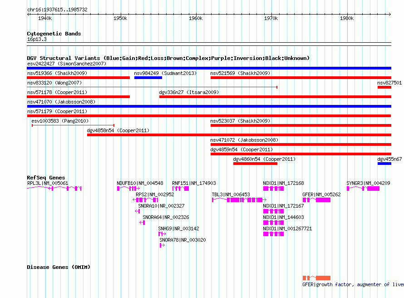Click the TBL3|NM_006453 label text
404x298 pixels.
click(231, 194)
